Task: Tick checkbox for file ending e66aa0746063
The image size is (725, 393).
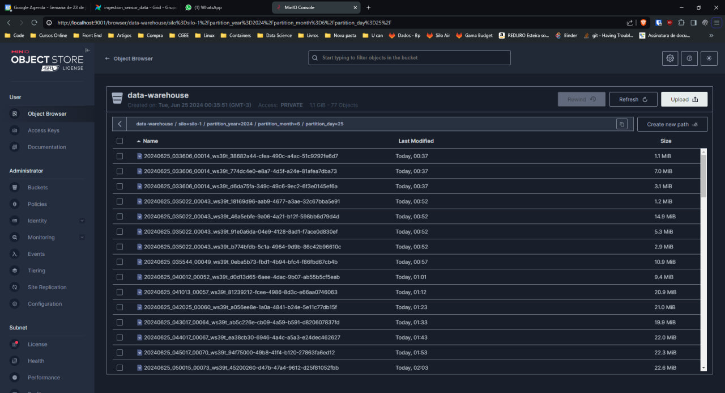Action: 120,292
